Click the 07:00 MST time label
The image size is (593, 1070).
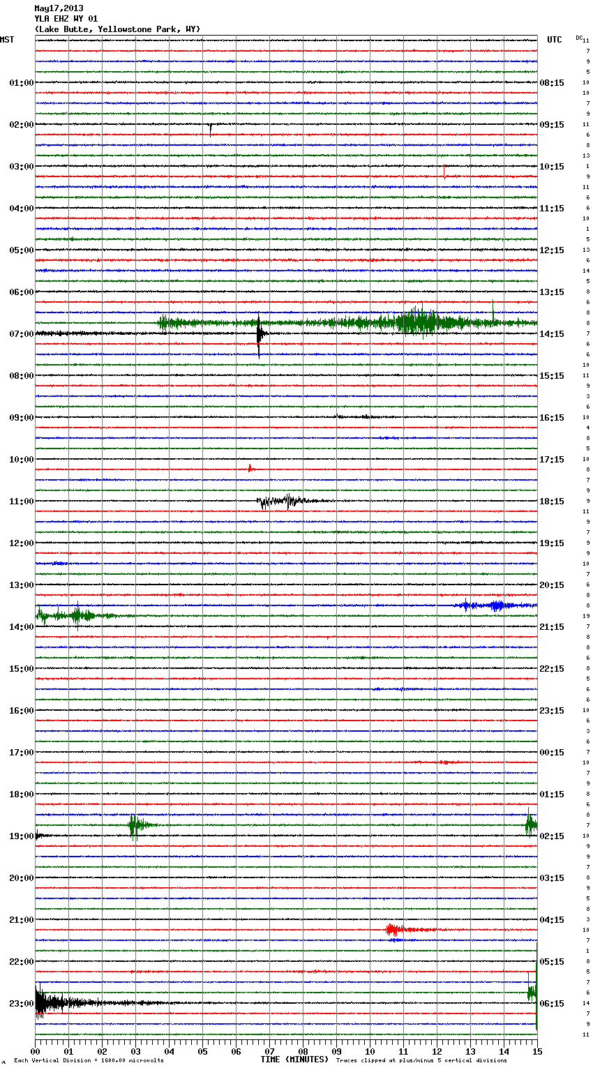(21, 334)
